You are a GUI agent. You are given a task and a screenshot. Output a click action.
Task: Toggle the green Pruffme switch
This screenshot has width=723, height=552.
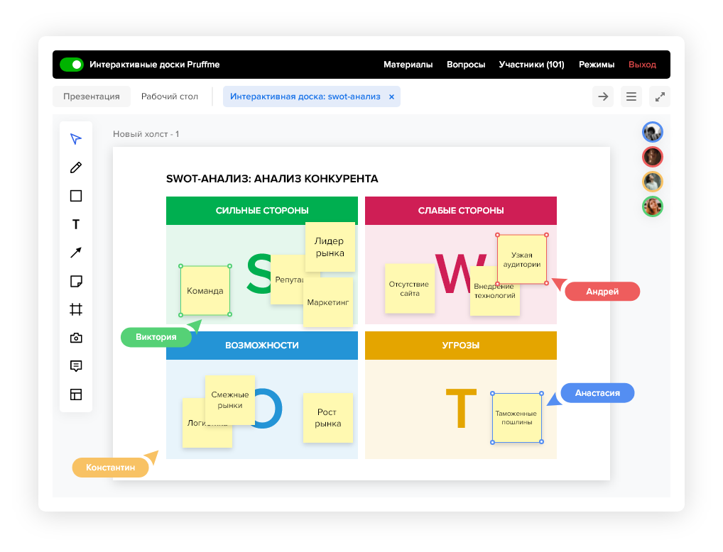[x=72, y=65]
